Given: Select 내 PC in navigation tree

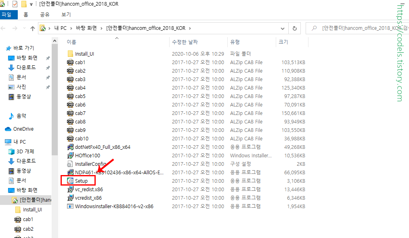Looking at the screenshot, I should pyautogui.click(x=19, y=142).
